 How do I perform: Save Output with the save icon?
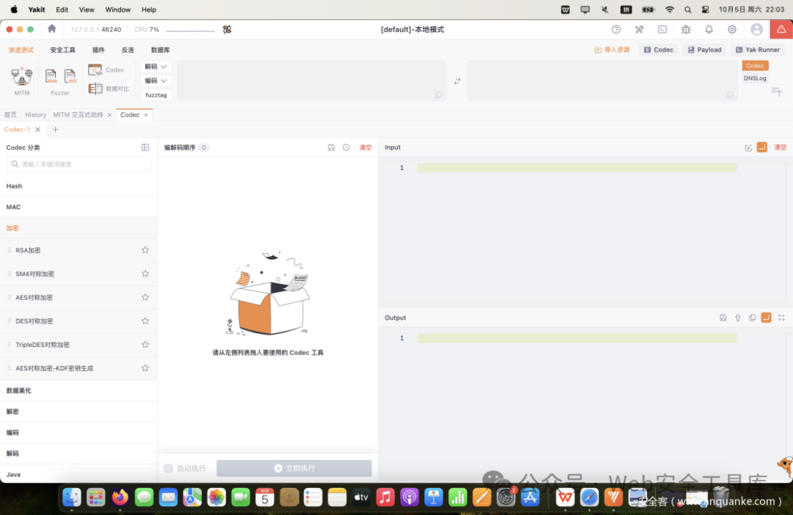point(723,318)
